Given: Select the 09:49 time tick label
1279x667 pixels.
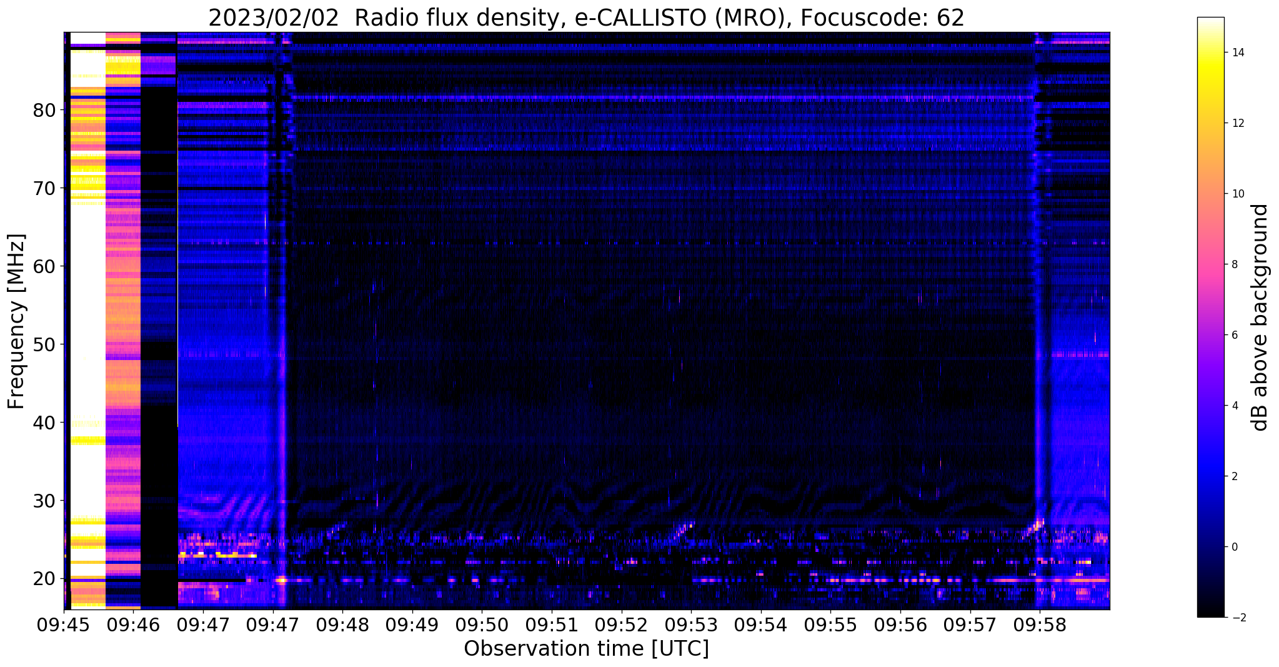Looking at the screenshot, I should [x=412, y=624].
